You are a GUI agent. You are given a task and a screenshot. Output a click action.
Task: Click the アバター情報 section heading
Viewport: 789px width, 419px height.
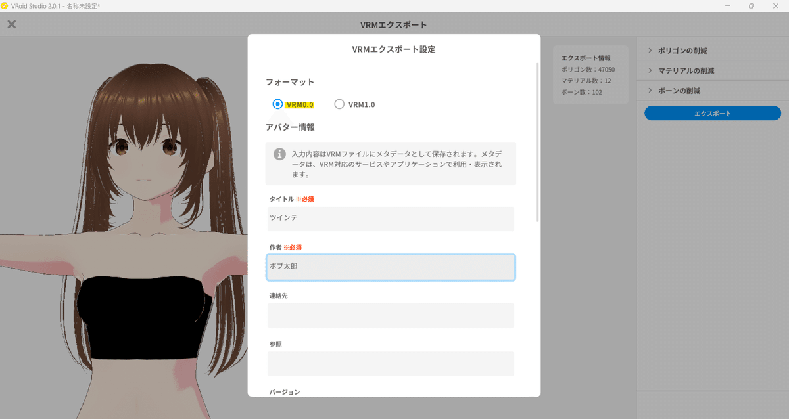coord(290,127)
